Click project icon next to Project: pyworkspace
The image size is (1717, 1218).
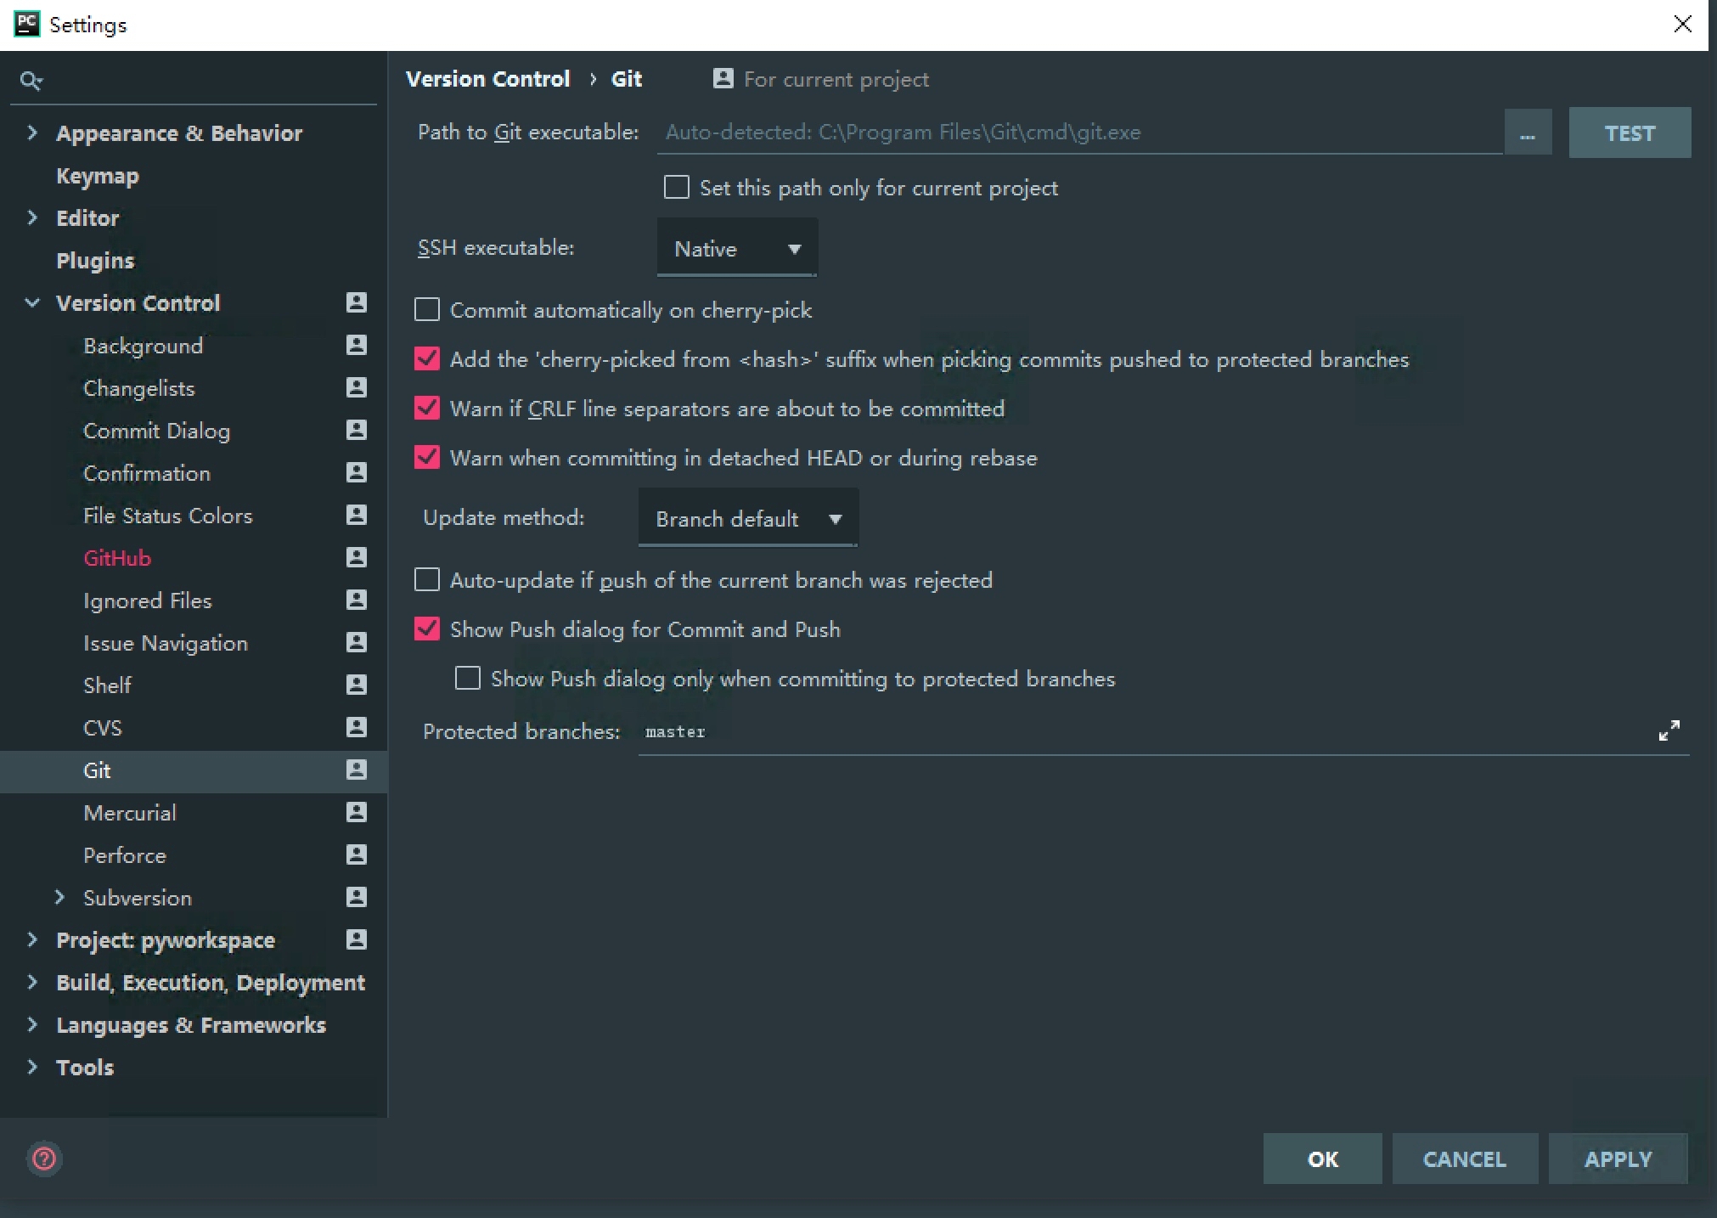click(357, 939)
